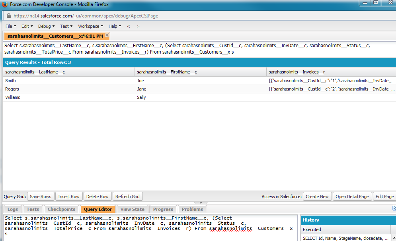The height and width of the screenshot is (241, 396).
Task: Open the Test menu
Action: [x=66, y=26]
